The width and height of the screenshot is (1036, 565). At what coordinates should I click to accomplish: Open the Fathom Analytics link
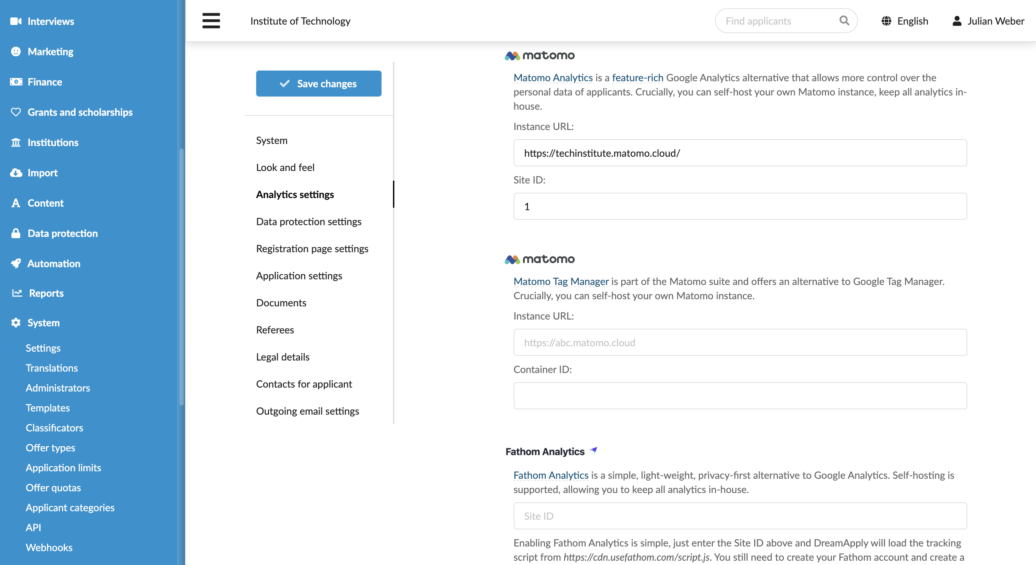tap(551, 475)
